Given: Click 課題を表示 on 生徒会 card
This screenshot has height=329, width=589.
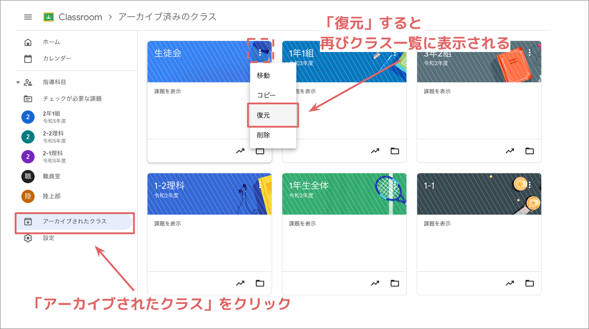Looking at the screenshot, I should click(168, 91).
